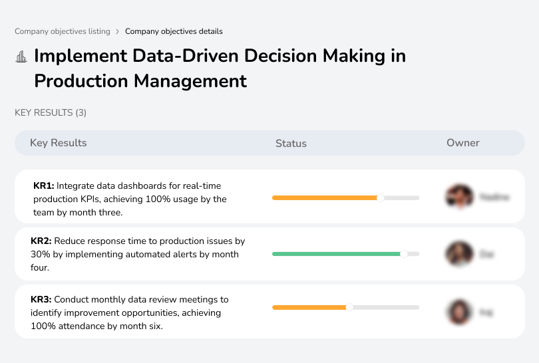This screenshot has height=363, width=539.
Task: Click the KR1 orange progress slider
Action: coord(346,198)
